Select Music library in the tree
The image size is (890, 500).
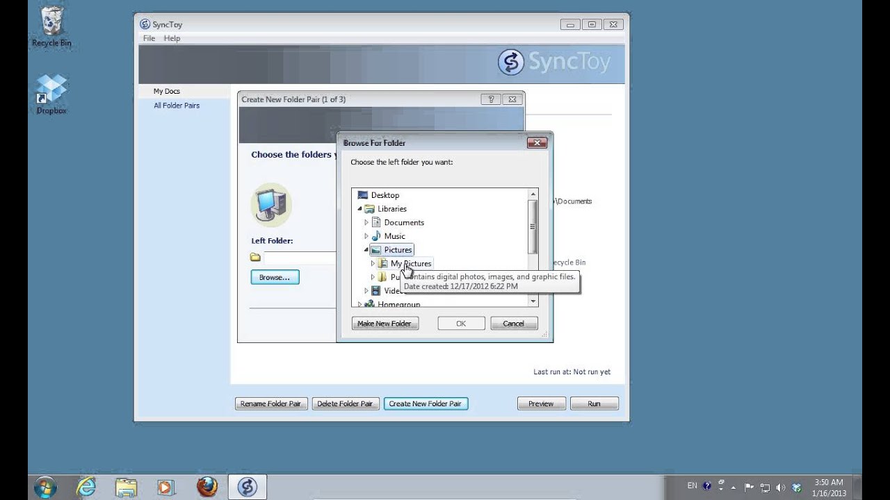pyautogui.click(x=394, y=236)
